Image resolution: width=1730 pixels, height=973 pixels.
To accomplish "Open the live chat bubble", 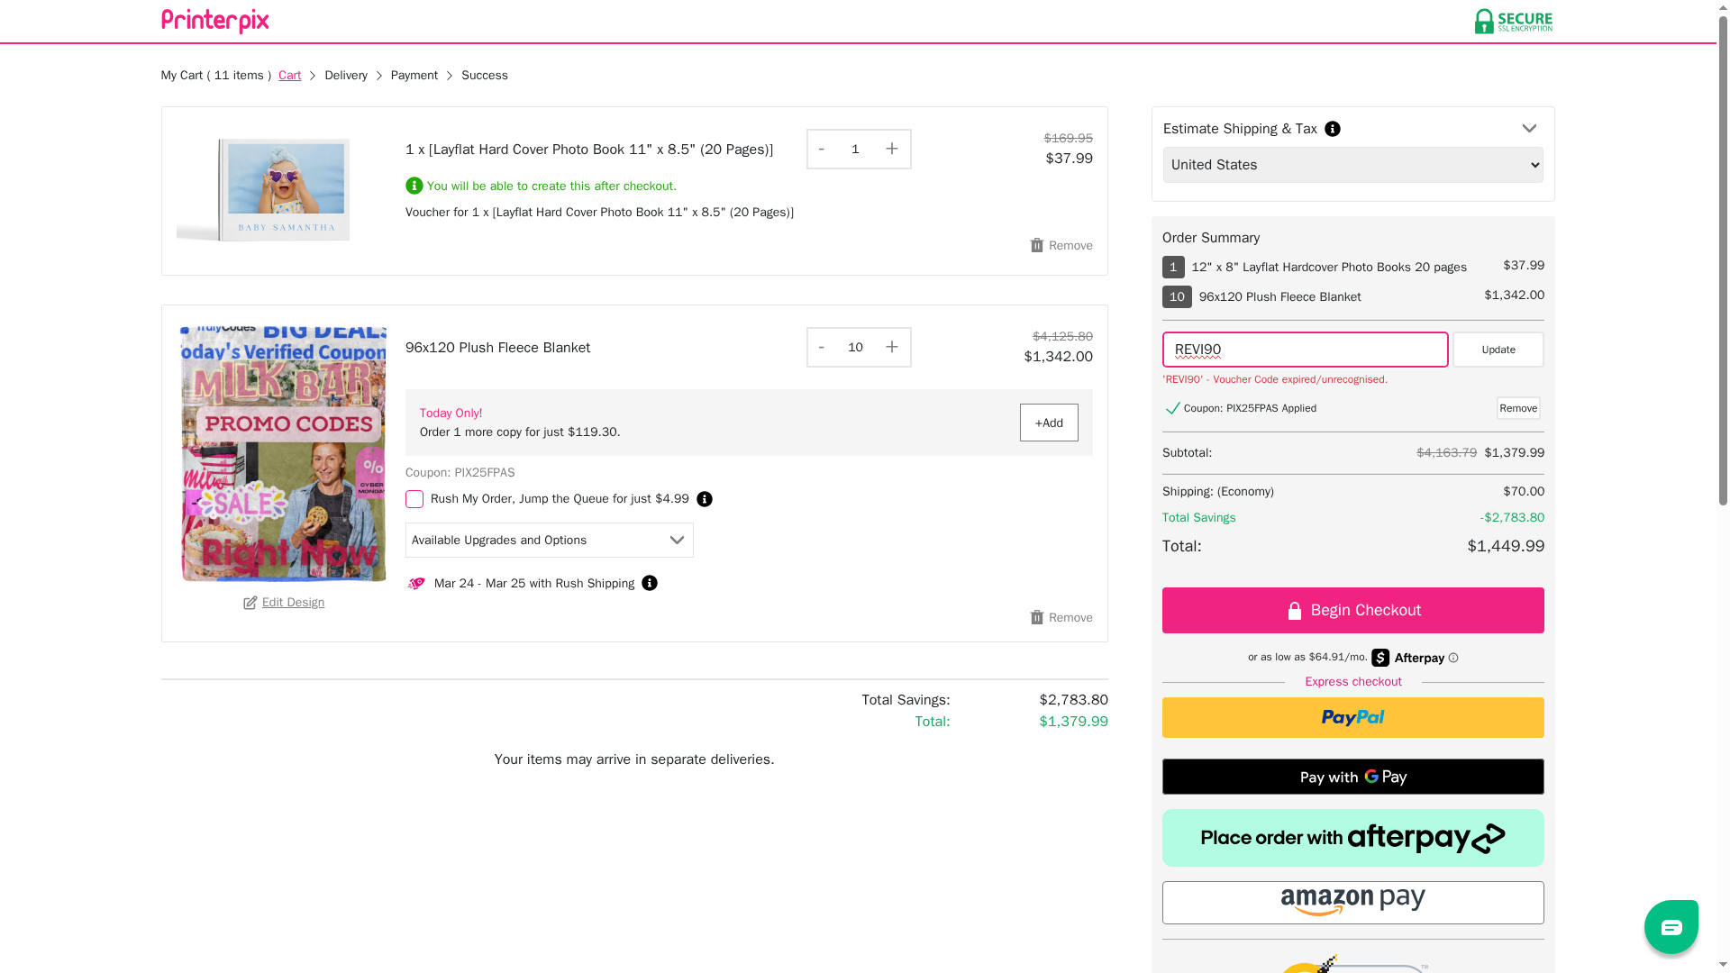I will pos(1671,926).
